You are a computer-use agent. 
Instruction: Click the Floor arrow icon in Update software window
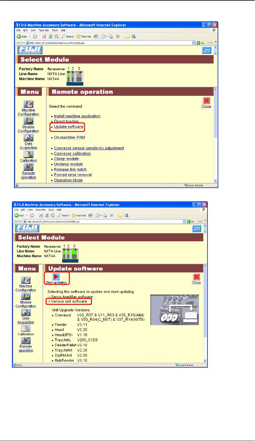[196, 229]
